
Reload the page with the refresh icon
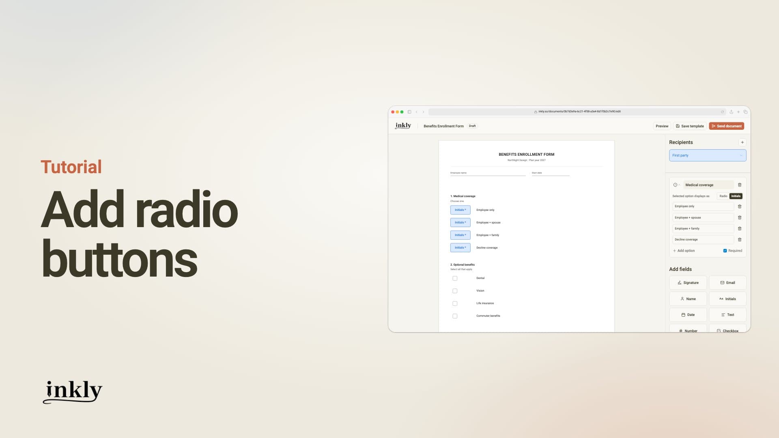point(722,112)
